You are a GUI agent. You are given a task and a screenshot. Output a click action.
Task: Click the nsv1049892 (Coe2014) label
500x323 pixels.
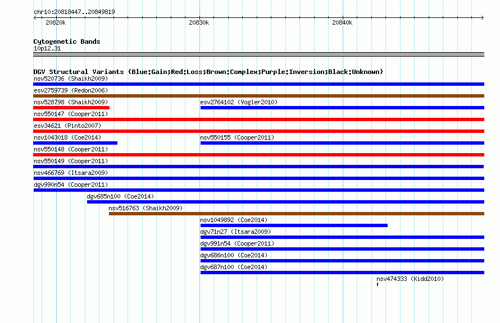pos(234,220)
